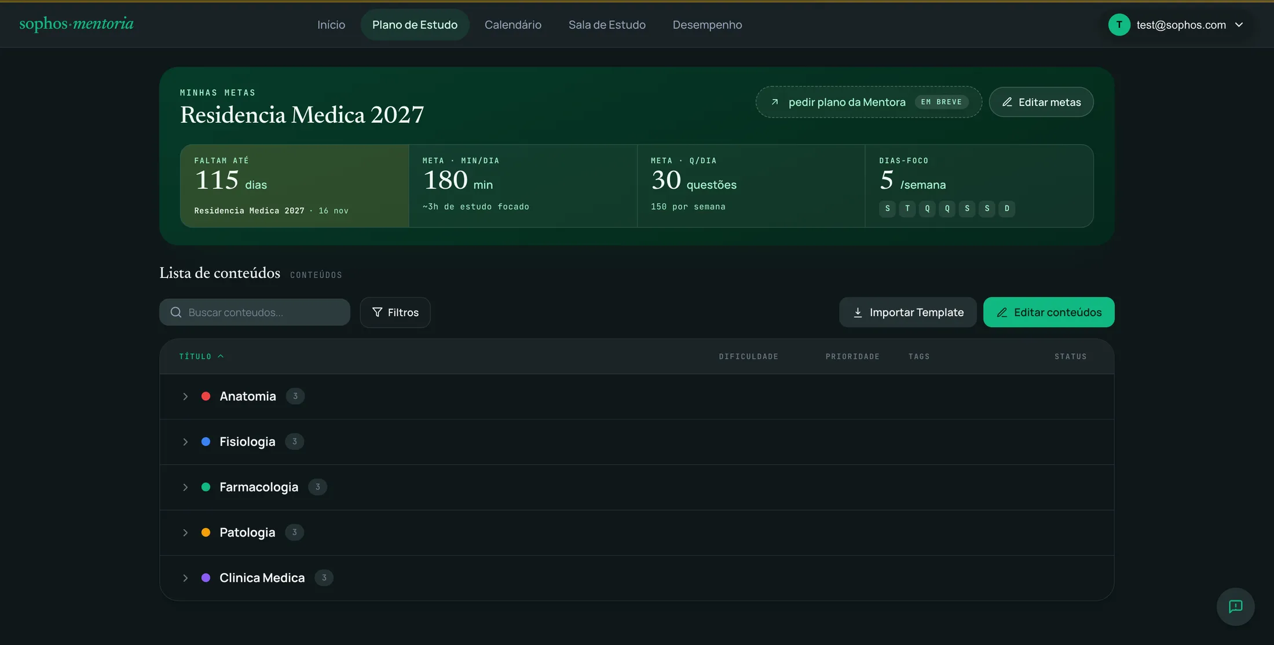Screen dimensions: 1274x645
Task: Click the blue Fisiologia color dot
Action: [x=206, y=442]
